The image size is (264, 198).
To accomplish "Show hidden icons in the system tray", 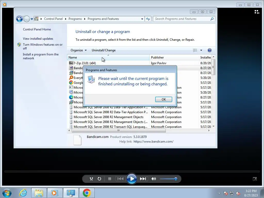I will pos(219,193).
